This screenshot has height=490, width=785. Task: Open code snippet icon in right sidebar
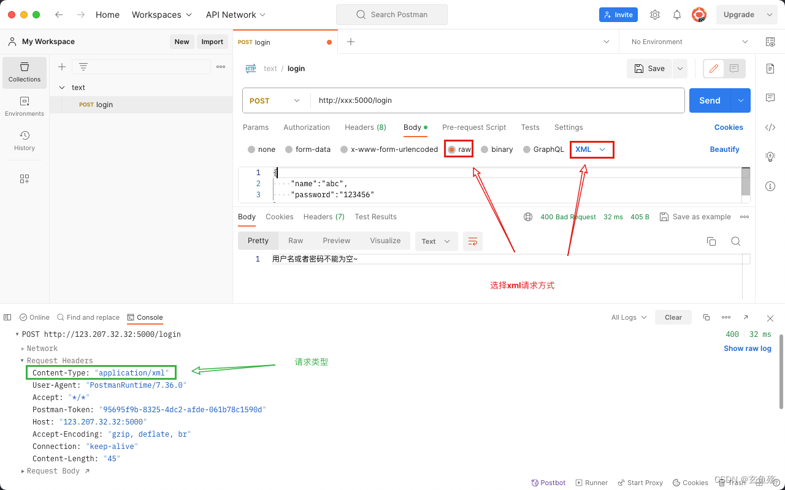point(770,127)
